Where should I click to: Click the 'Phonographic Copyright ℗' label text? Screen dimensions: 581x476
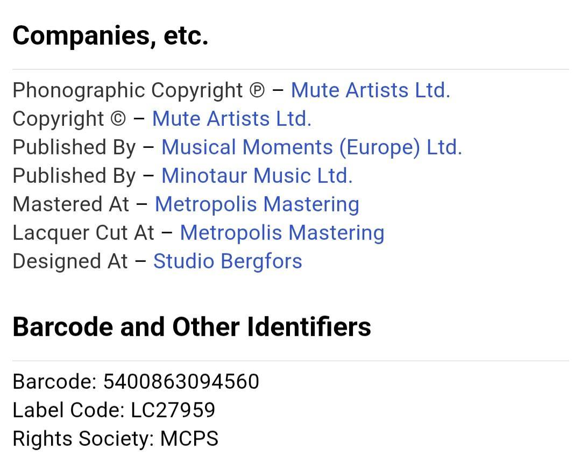click(x=138, y=90)
